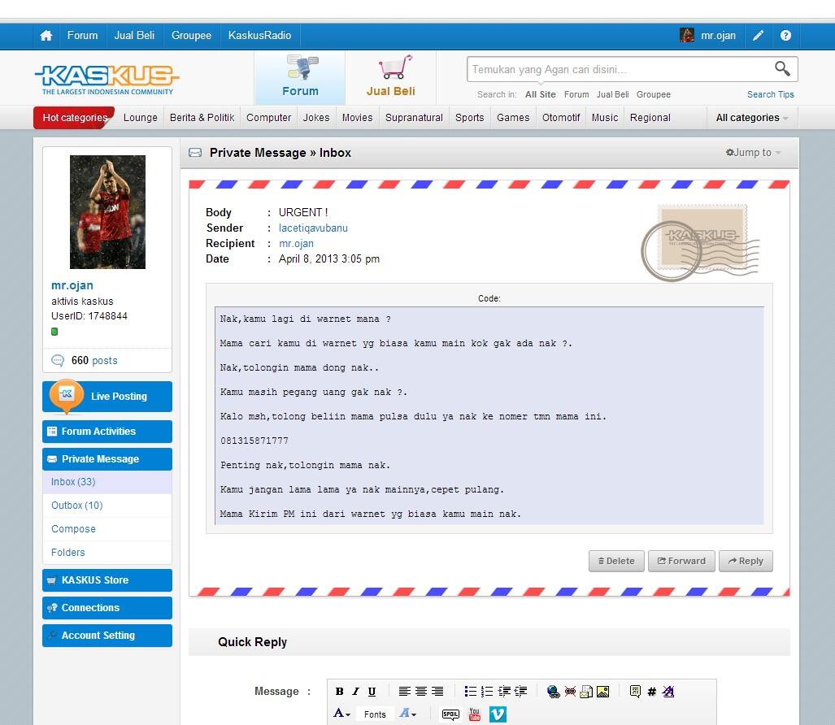Insert an image in Quick Reply
Screen dimensions: 835x725
coord(602,692)
